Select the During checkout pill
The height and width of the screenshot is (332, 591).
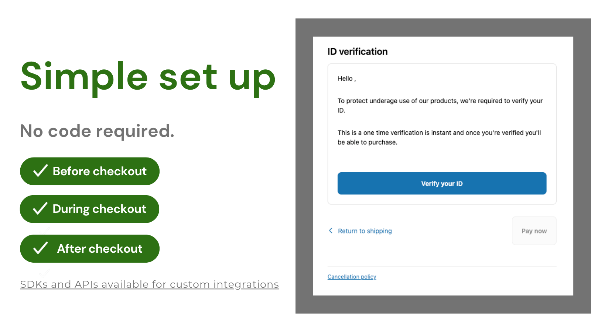click(x=90, y=209)
